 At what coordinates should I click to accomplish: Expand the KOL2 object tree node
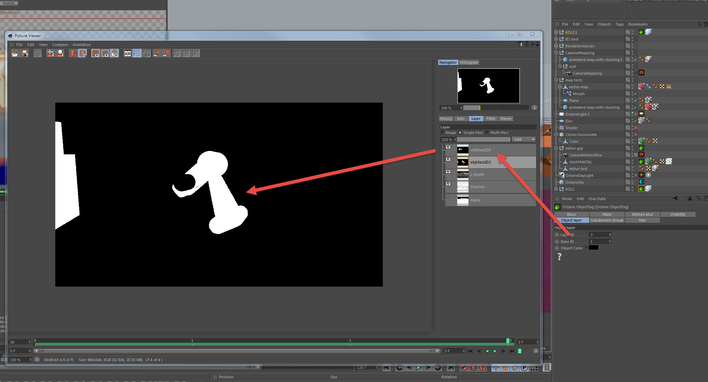(x=556, y=189)
